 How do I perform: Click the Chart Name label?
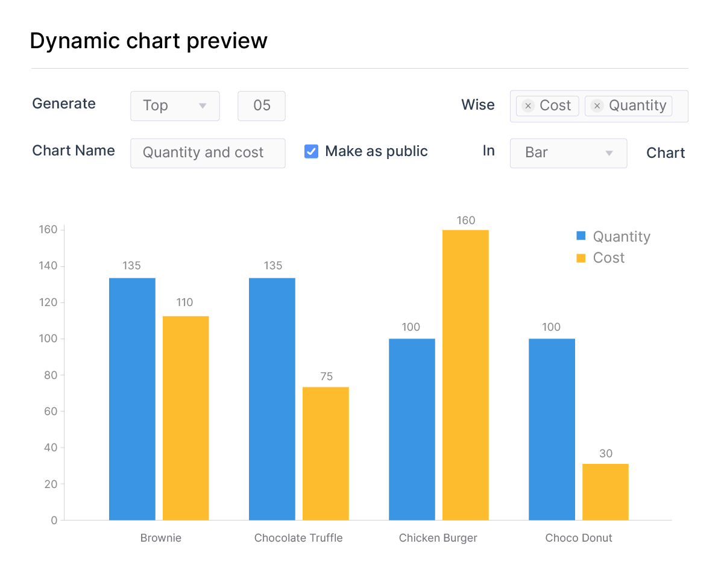pyautogui.click(x=74, y=151)
